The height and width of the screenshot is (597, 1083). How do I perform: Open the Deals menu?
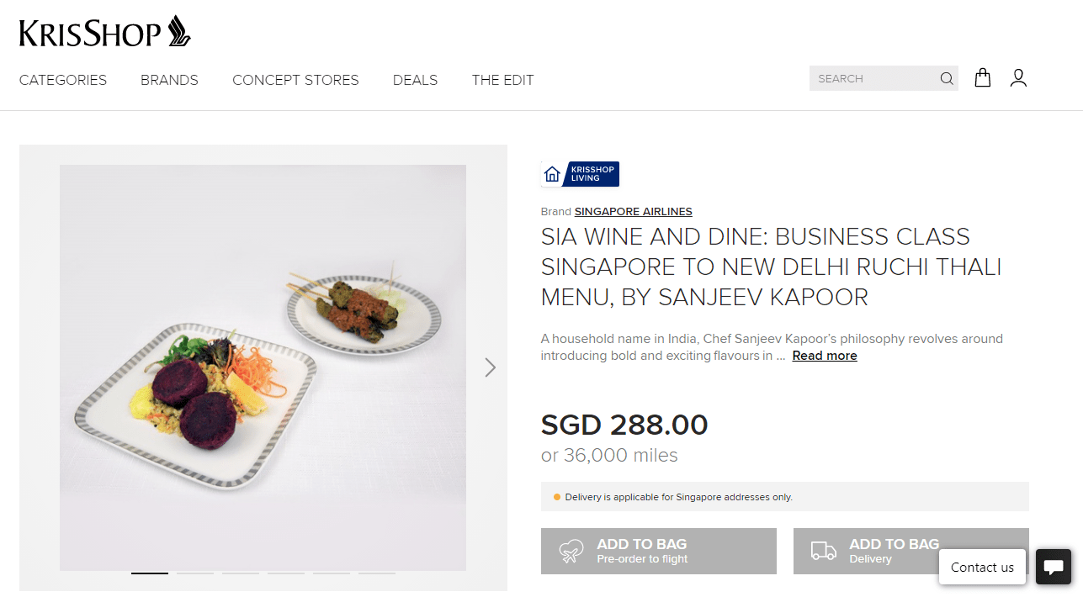[x=415, y=80]
